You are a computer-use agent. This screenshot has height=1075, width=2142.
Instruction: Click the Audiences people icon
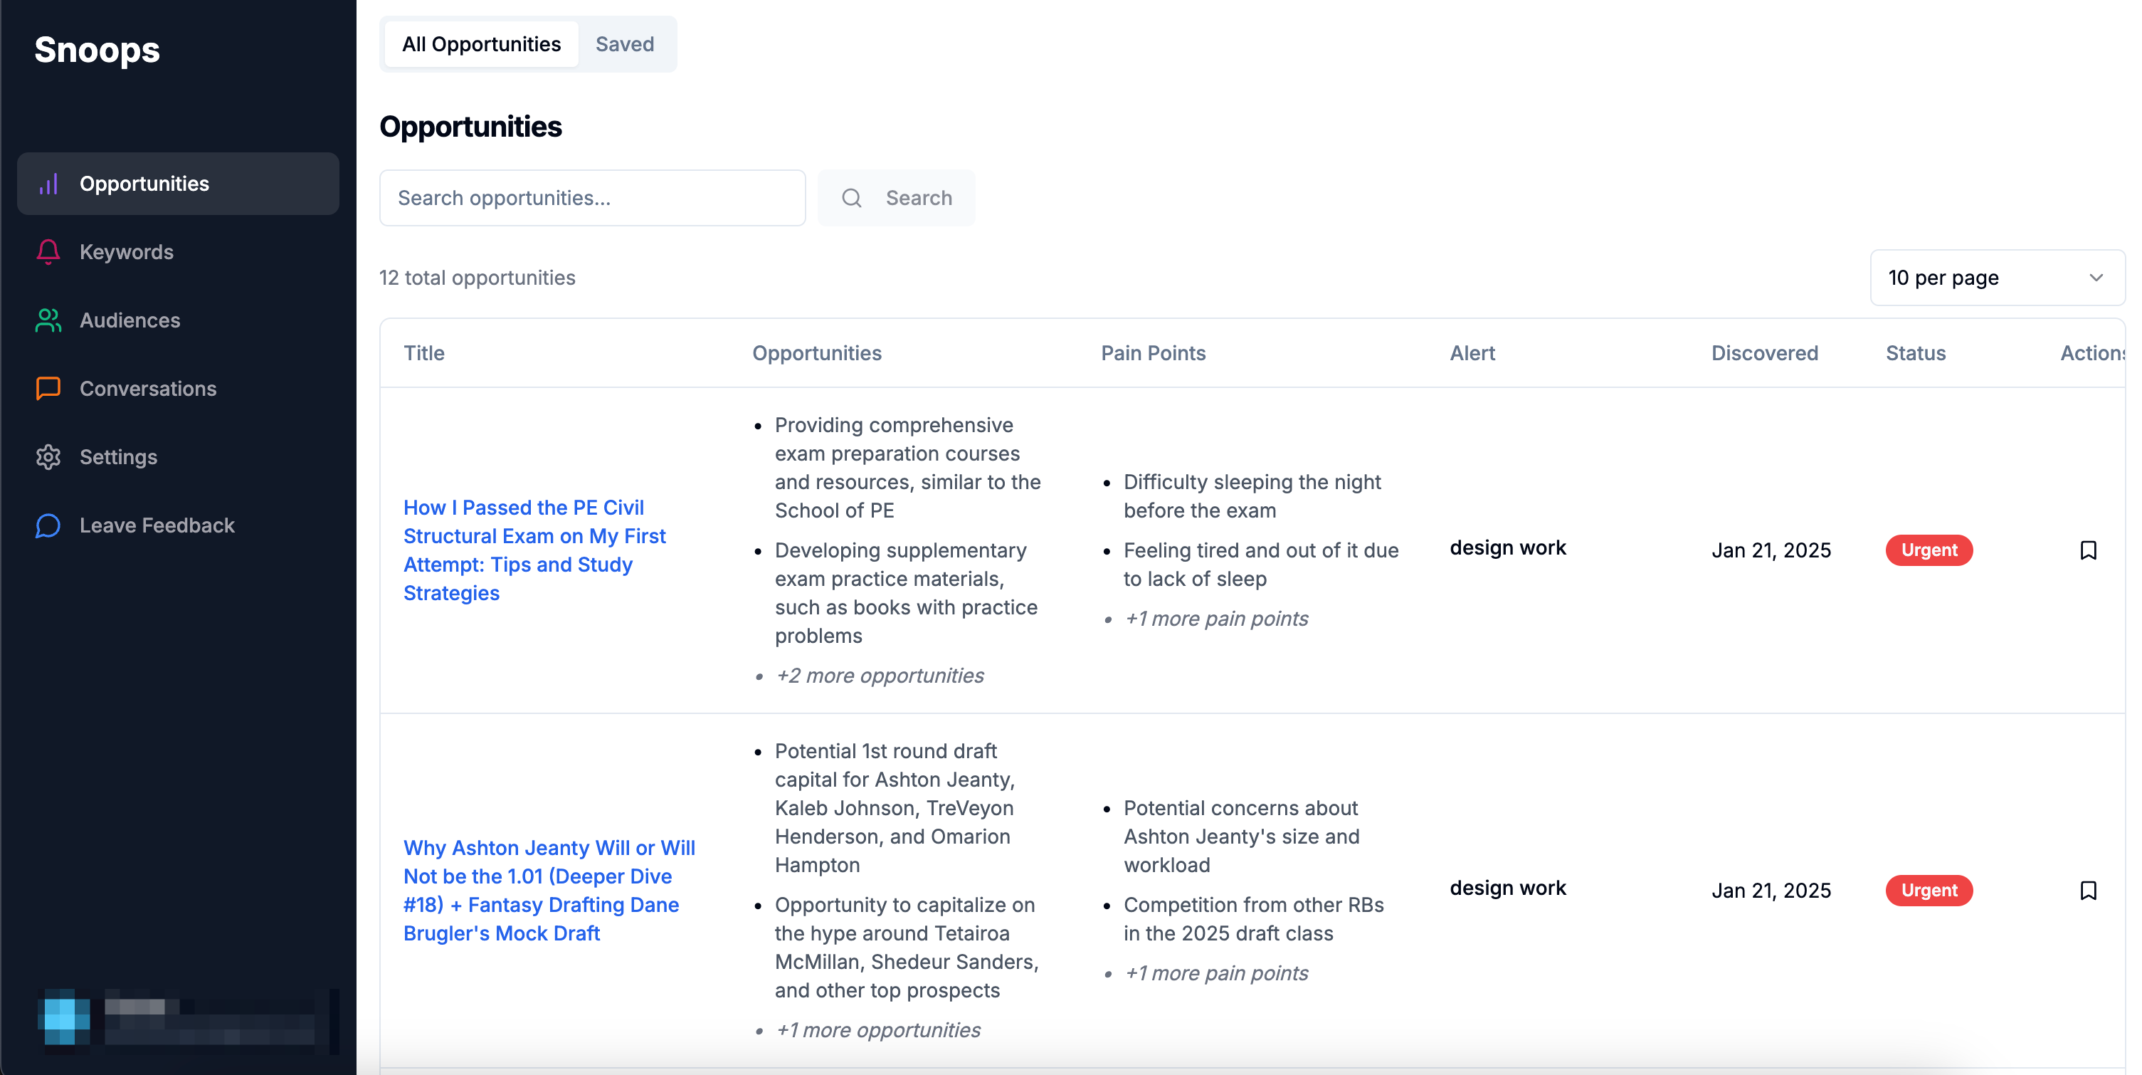point(48,320)
